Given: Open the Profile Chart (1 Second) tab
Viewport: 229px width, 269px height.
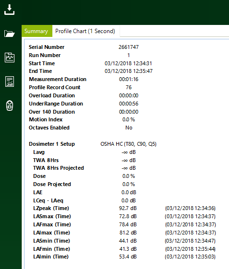Looking at the screenshot, I should pyautogui.click(x=85, y=31).
